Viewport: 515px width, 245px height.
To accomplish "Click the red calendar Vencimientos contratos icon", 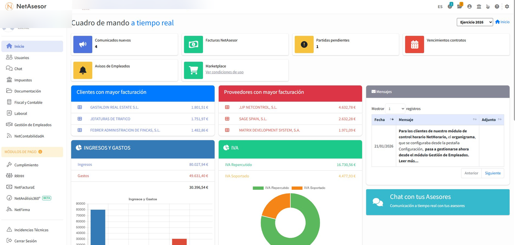I will coord(414,44).
